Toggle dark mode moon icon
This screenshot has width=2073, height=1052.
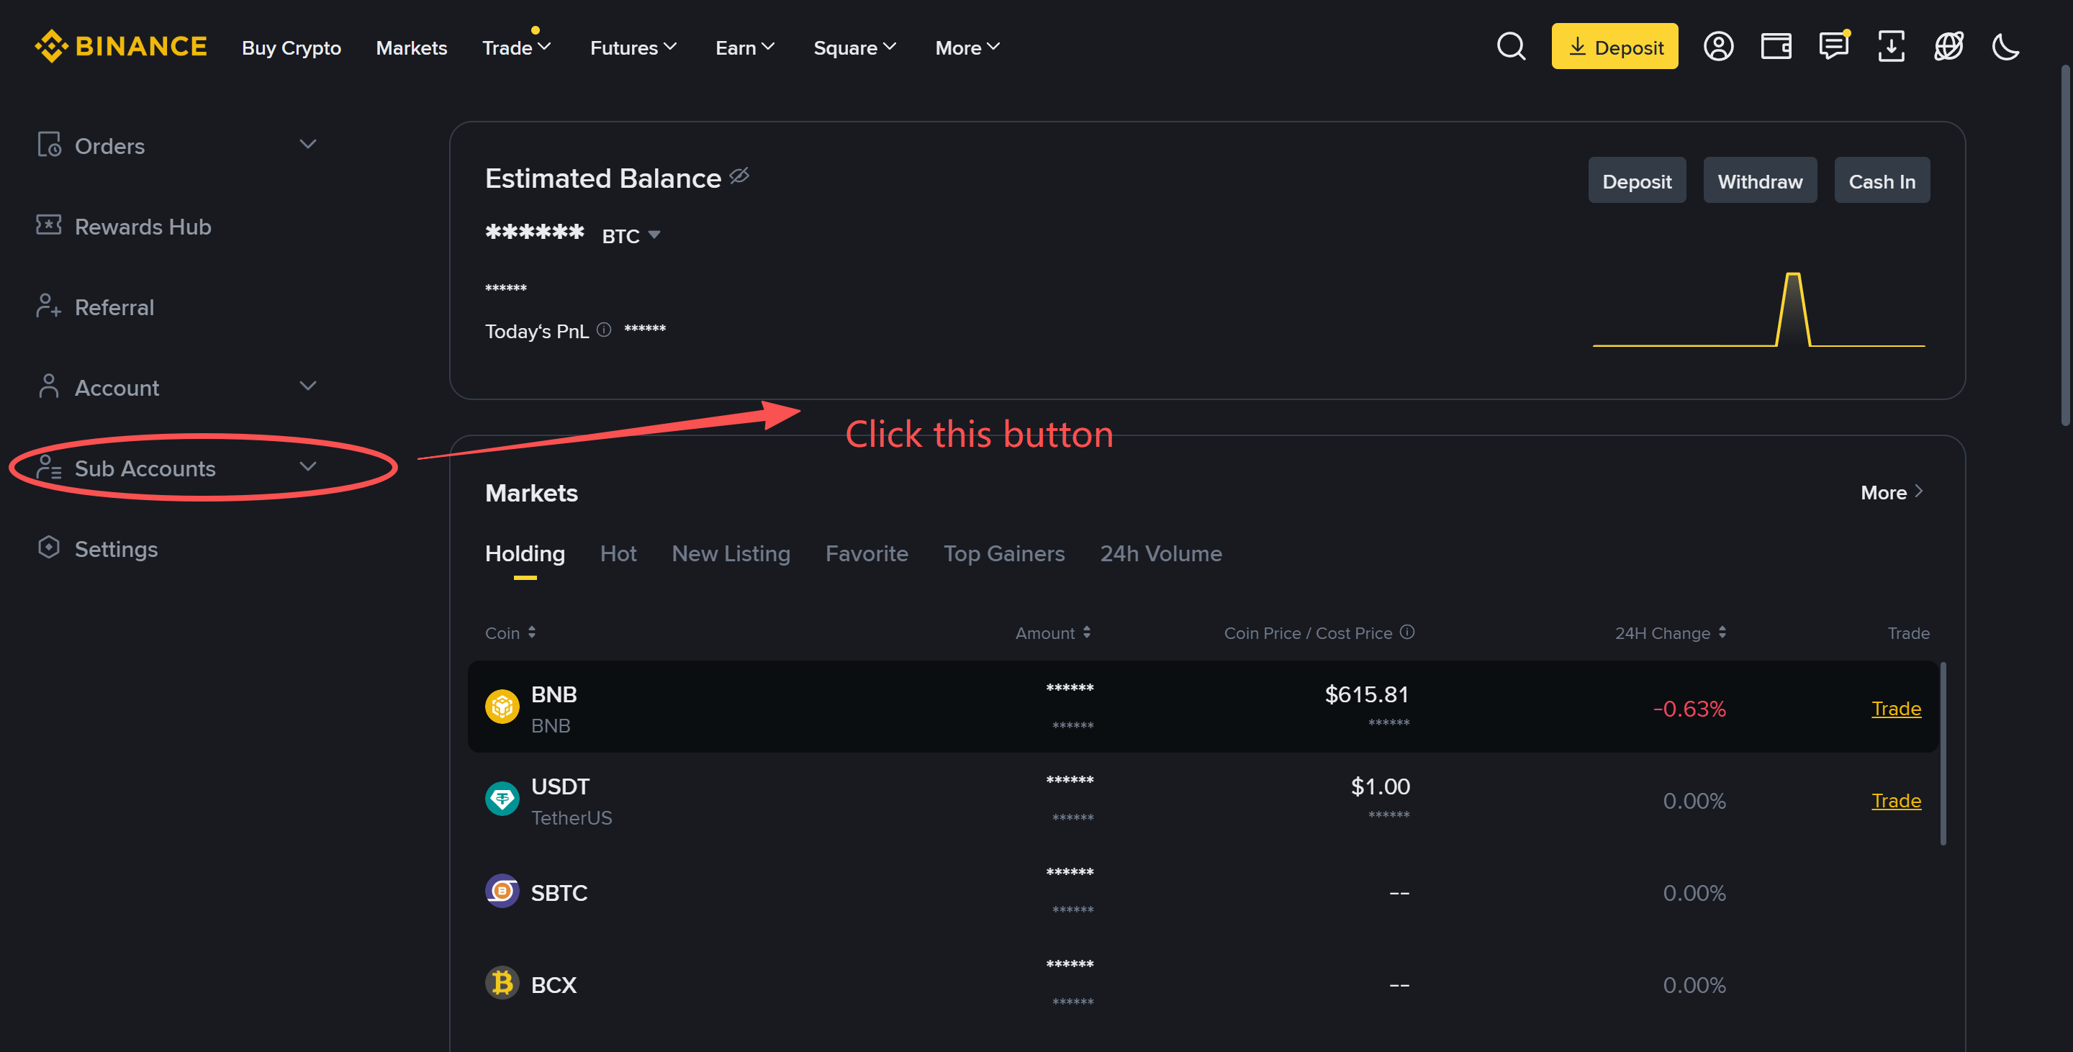pyautogui.click(x=2005, y=47)
